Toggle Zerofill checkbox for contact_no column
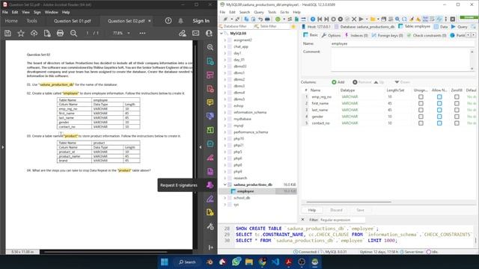Screen dimensions: 479x269 (457, 123)
